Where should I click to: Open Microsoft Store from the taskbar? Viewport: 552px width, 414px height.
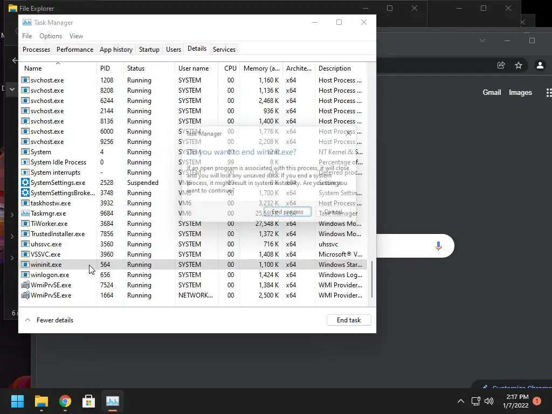click(x=89, y=401)
